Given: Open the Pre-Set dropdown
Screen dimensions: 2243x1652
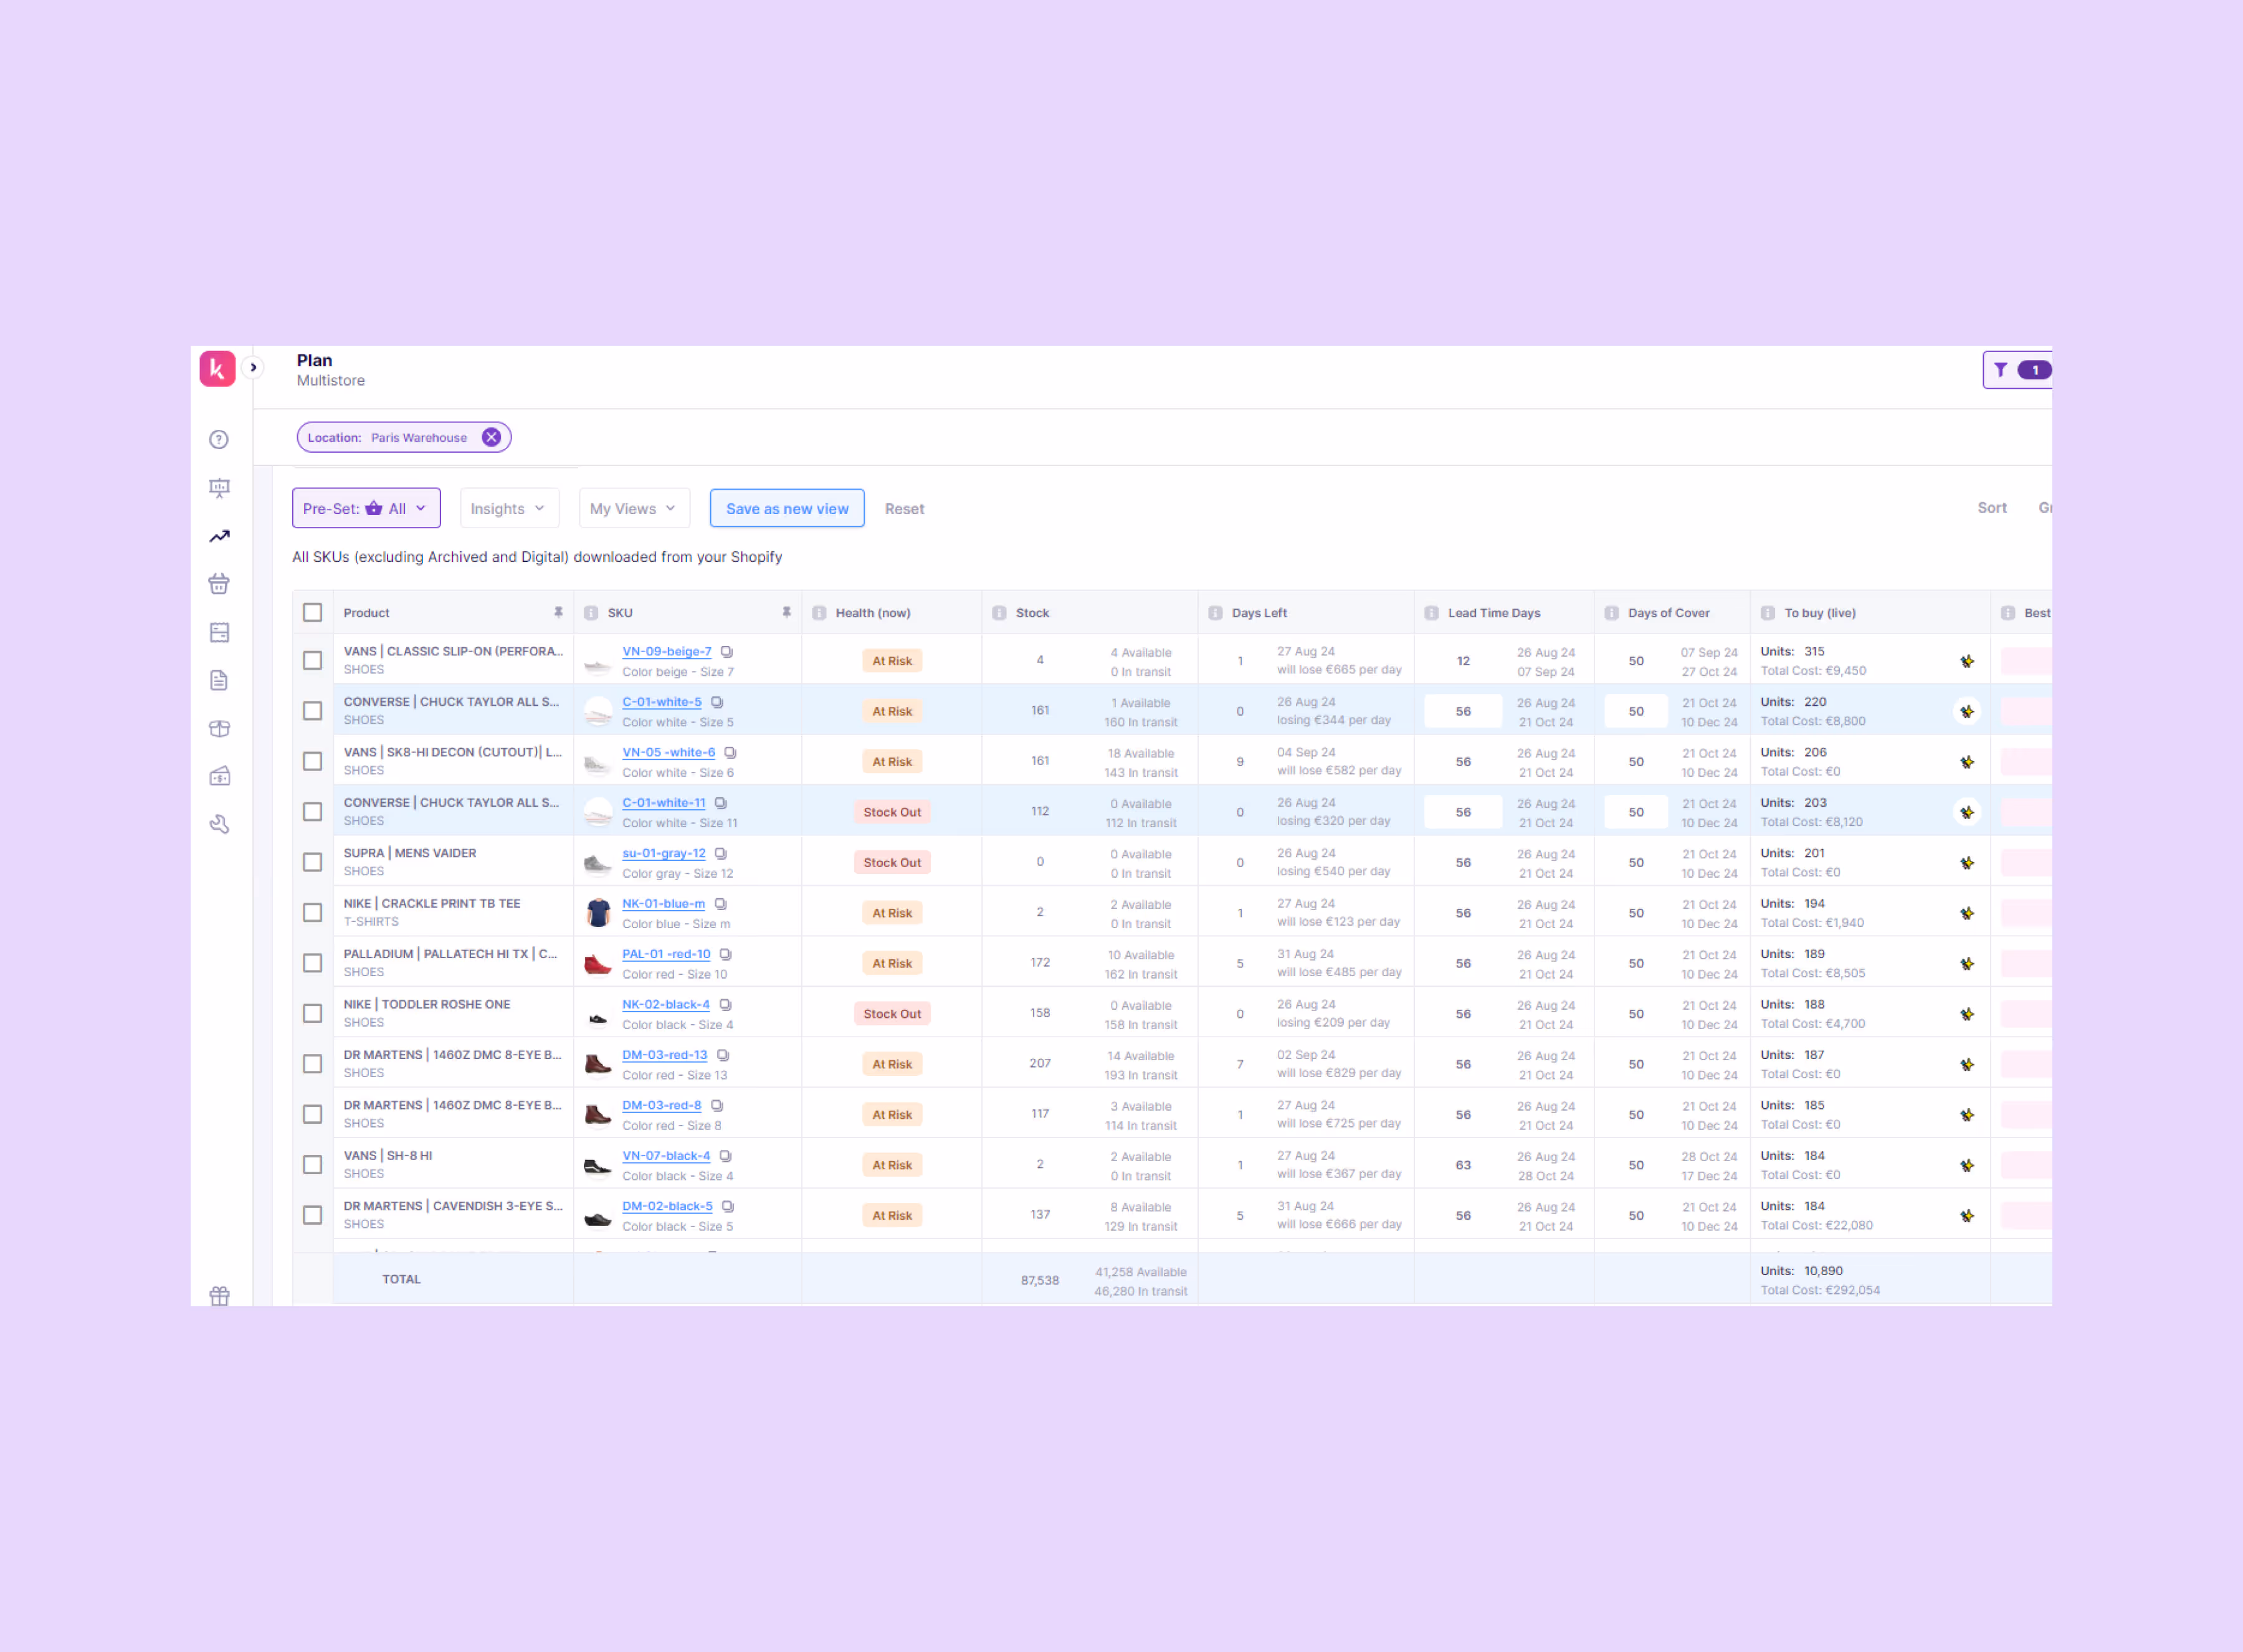Looking at the screenshot, I should click(365, 508).
